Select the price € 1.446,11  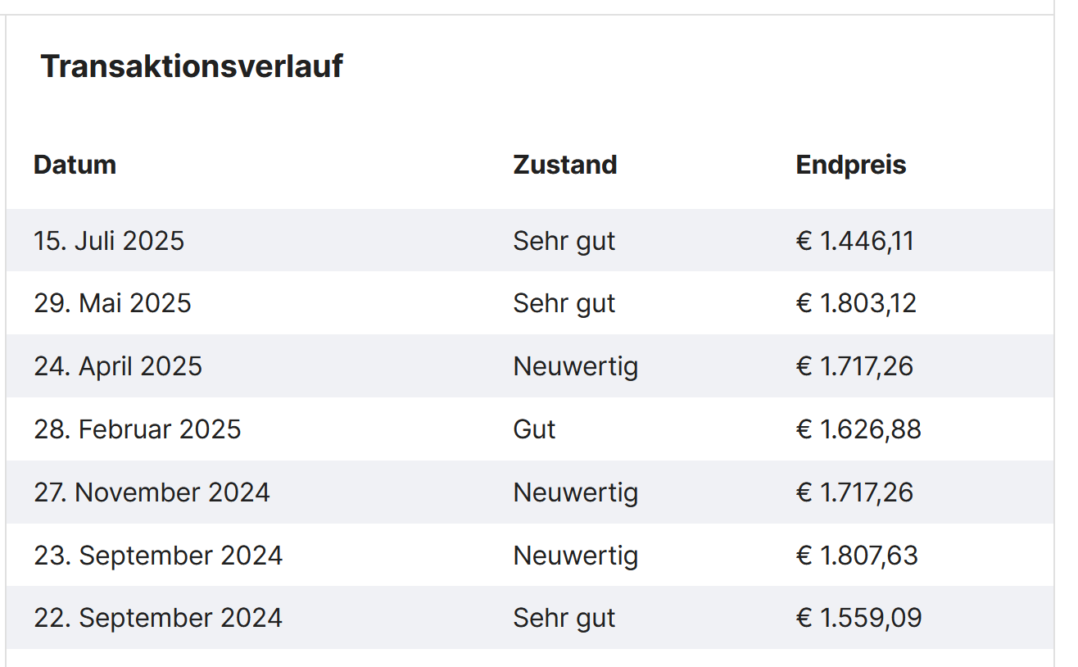click(855, 241)
